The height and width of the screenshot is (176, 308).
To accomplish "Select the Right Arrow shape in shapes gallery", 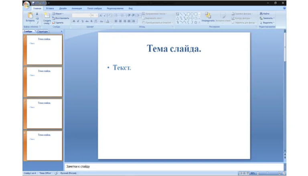I will (188, 18).
